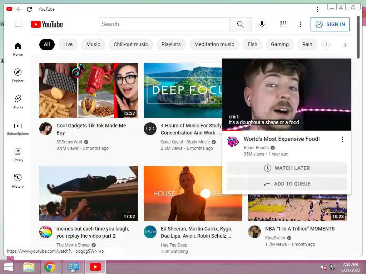Go to Home in the sidebar

pyautogui.click(x=18, y=49)
